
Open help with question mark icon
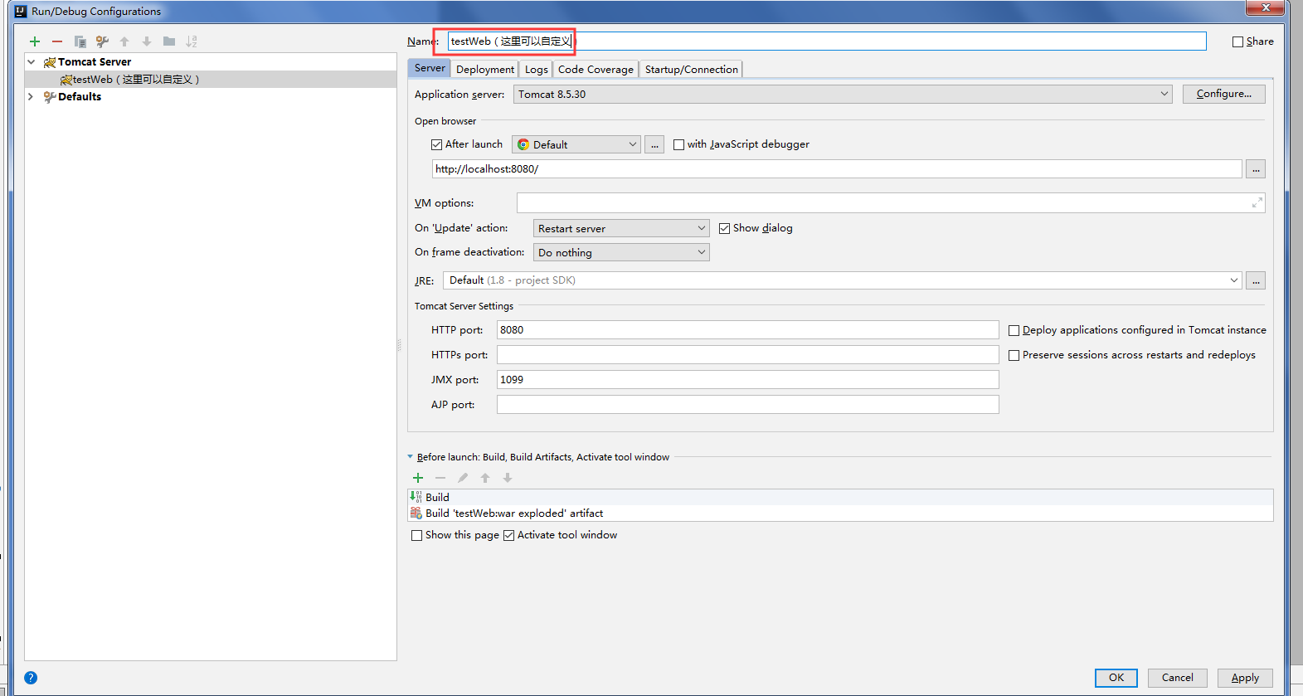tap(31, 678)
